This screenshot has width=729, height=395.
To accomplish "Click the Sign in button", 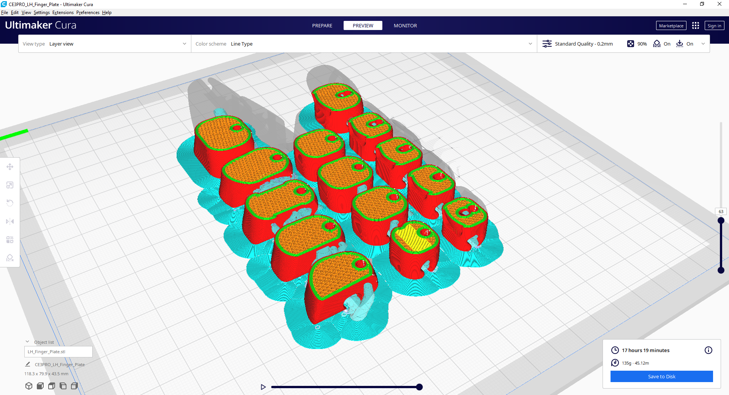I will 714,25.
